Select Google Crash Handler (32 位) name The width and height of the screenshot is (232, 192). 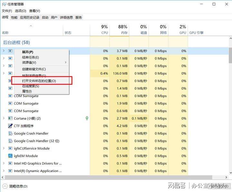click(37, 141)
